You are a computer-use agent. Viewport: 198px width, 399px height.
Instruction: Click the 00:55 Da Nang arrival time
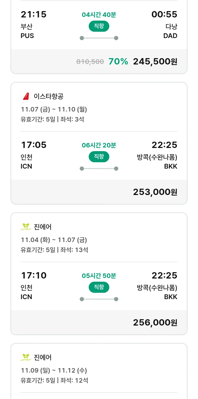point(164,15)
